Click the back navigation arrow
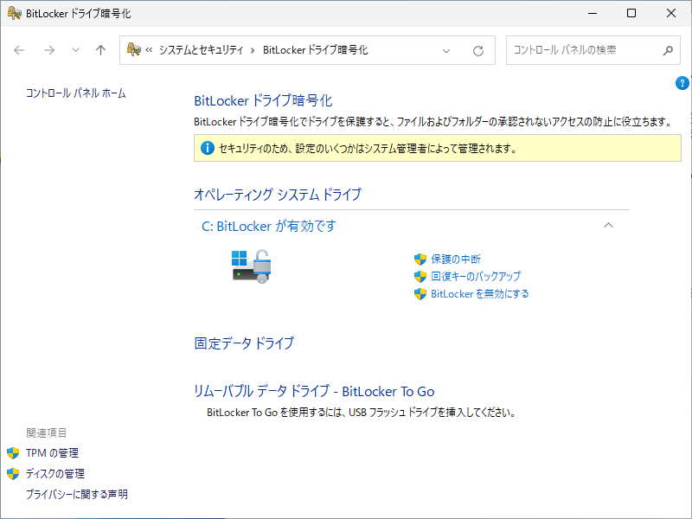692x519 pixels. point(19,50)
